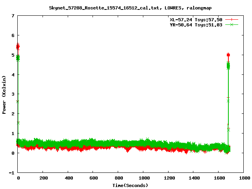Click the x-axis tick label 800
252x189 pixels.
click(x=119, y=178)
